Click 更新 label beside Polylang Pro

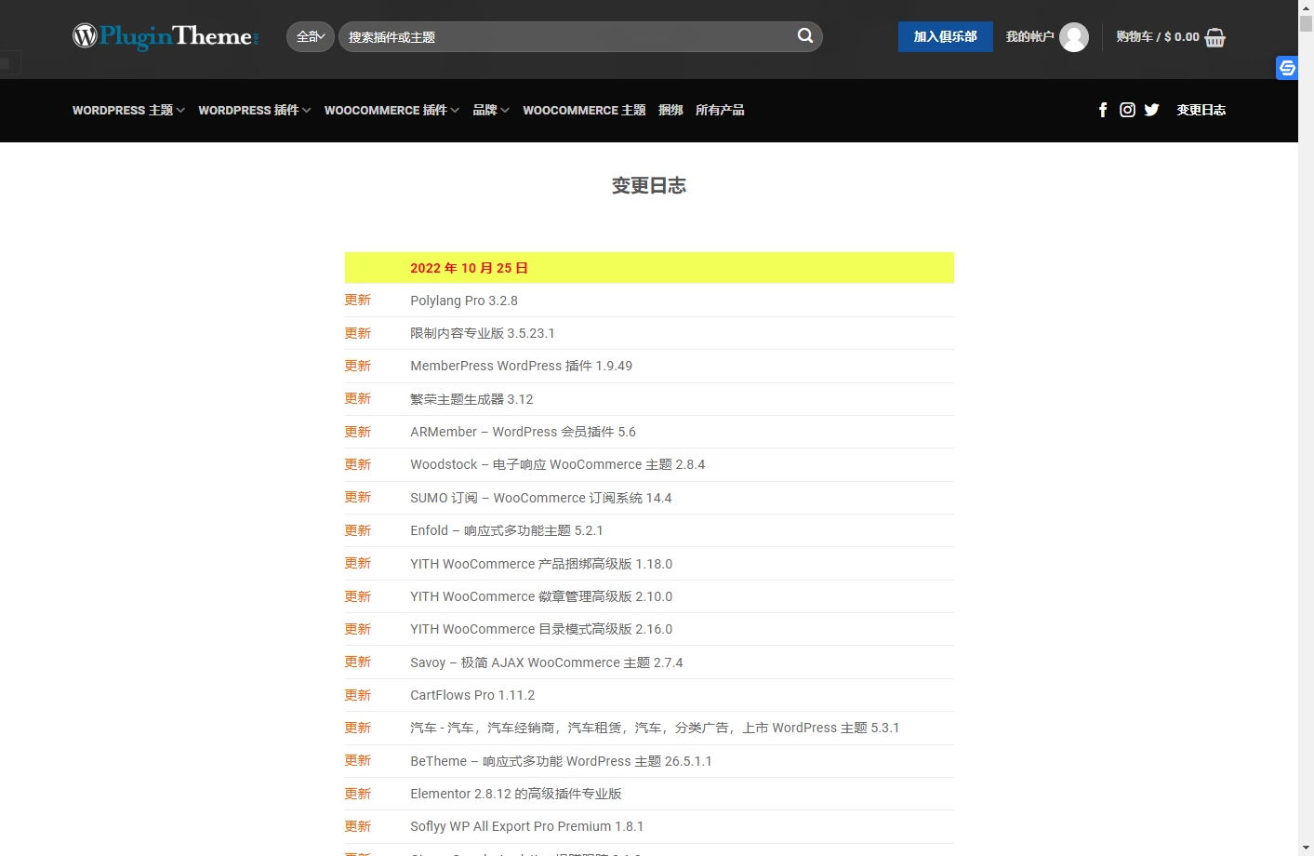[358, 300]
